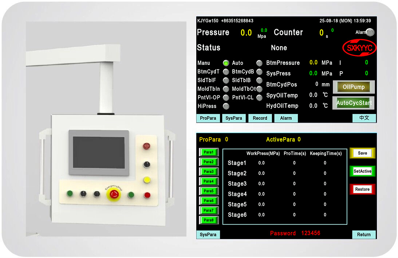Screen dimensions: 398x258
Task: Select the Para8 parameter set
Action: (x=209, y=220)
